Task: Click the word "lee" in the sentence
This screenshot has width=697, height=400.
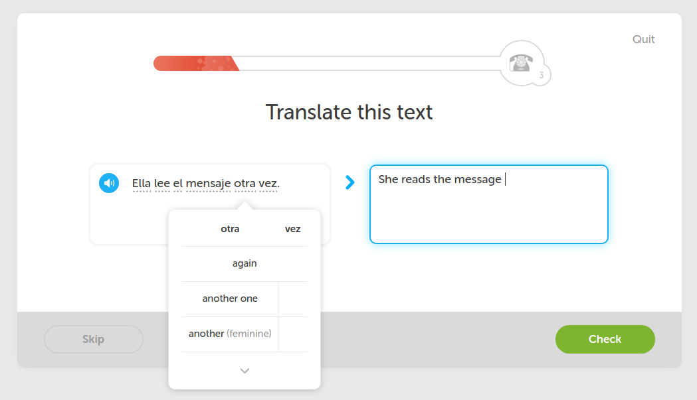Action: point(163,184)
